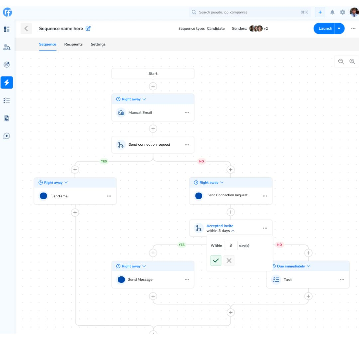Open the task checklist icon in sidebar
Image resolution: width=359 pixels, height=359 pixels.
click(x=7, y=100)
